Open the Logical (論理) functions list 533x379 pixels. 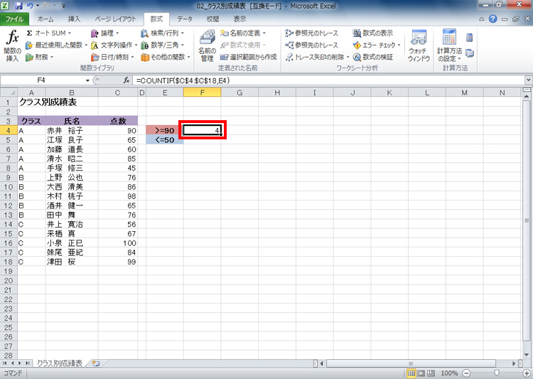point(105,33)
